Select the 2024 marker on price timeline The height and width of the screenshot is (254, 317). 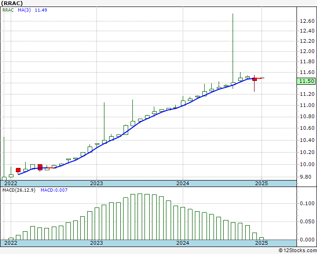point(182,183)
